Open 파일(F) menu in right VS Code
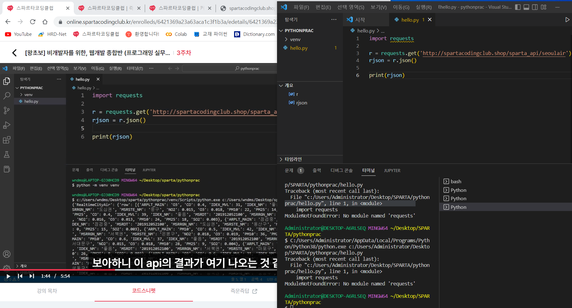 pos(301,7)
